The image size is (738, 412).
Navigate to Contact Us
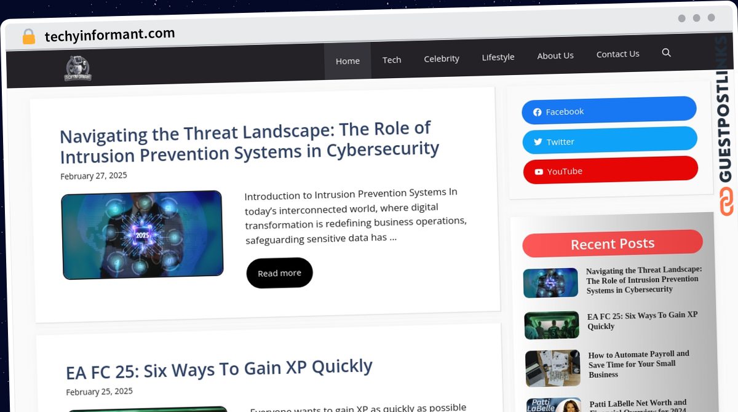[x=617, y=54]
